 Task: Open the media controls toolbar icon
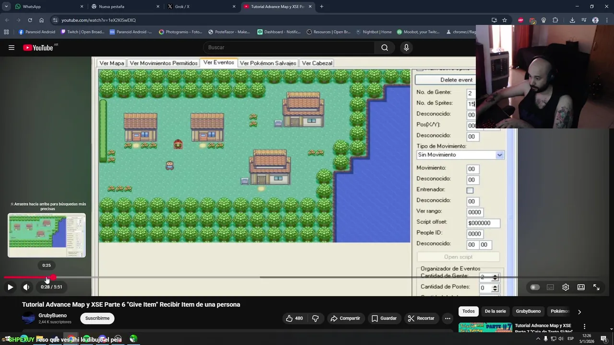tap(584, 20)
